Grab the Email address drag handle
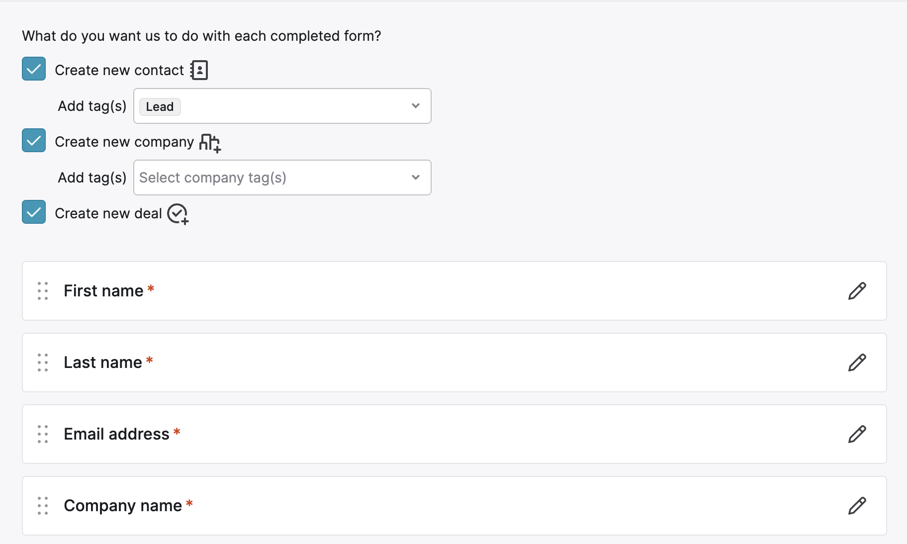 [43, 434]
